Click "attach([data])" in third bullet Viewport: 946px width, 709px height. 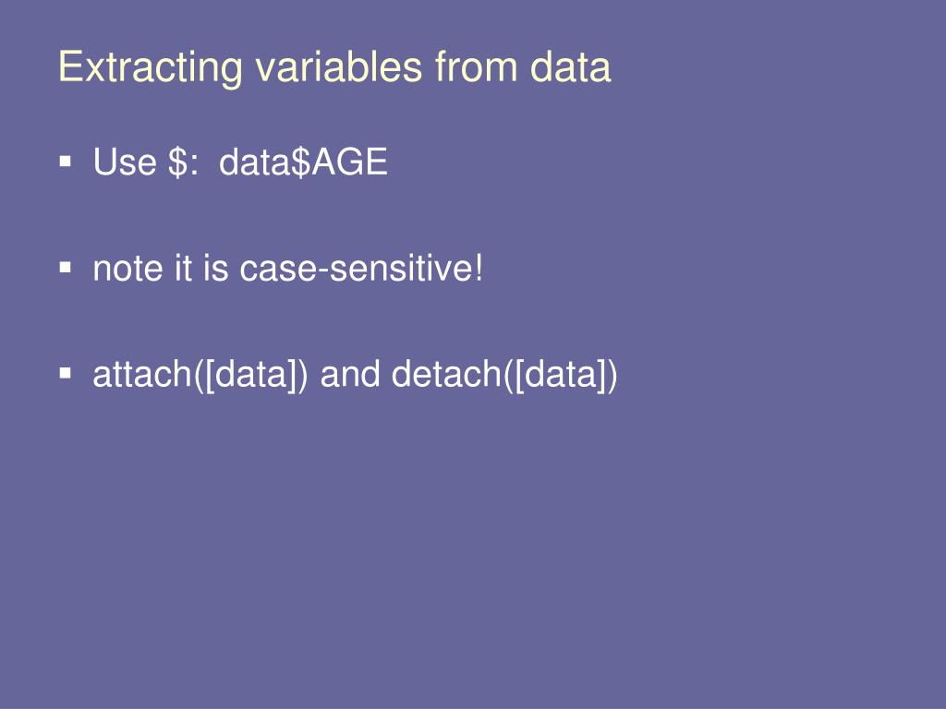[x=200, y=375]
